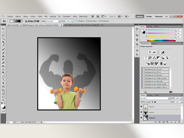Click the Design workspace button

(x=149, y=16)
